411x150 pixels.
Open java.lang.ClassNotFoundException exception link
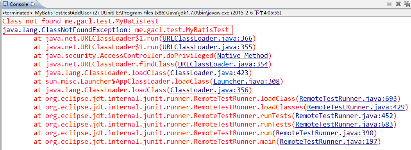tap(65, 30)
